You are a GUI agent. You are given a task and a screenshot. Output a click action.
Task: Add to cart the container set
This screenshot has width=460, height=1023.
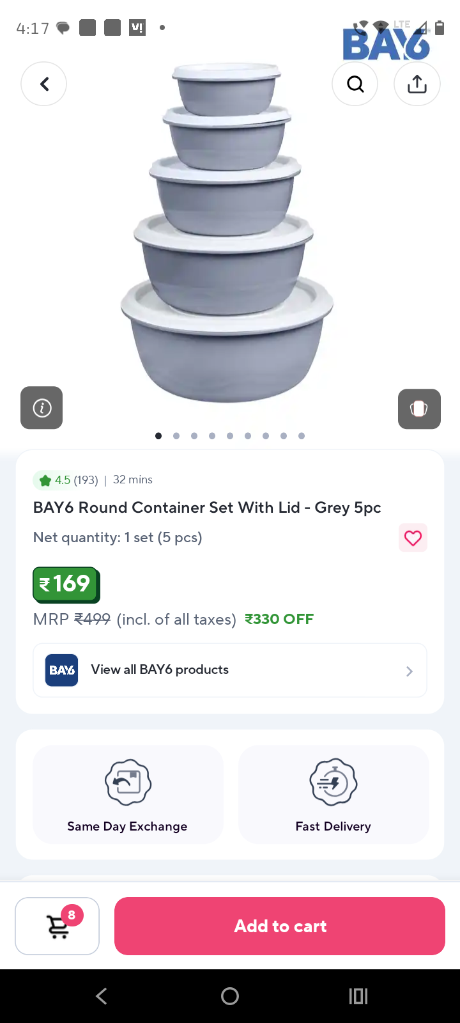(280, 926)
